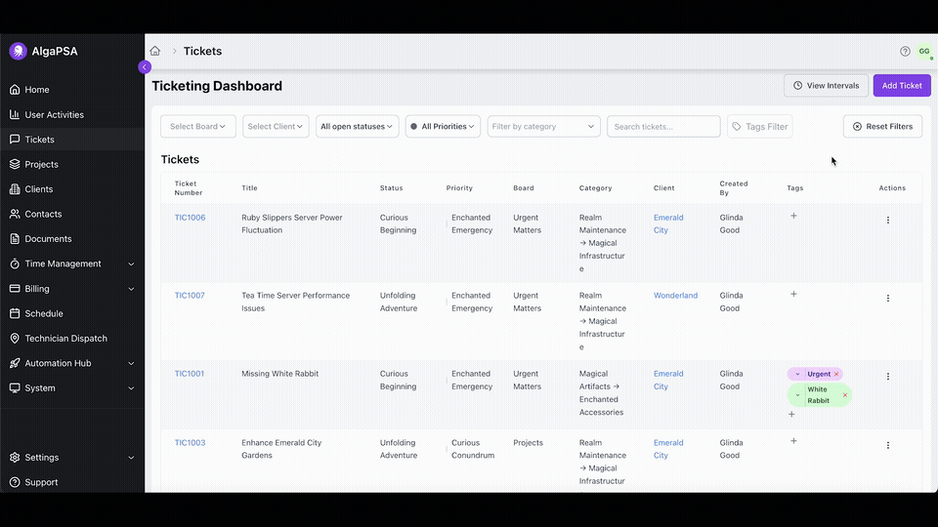Remove the White Rabbit tag

click(x=845, y=395)
